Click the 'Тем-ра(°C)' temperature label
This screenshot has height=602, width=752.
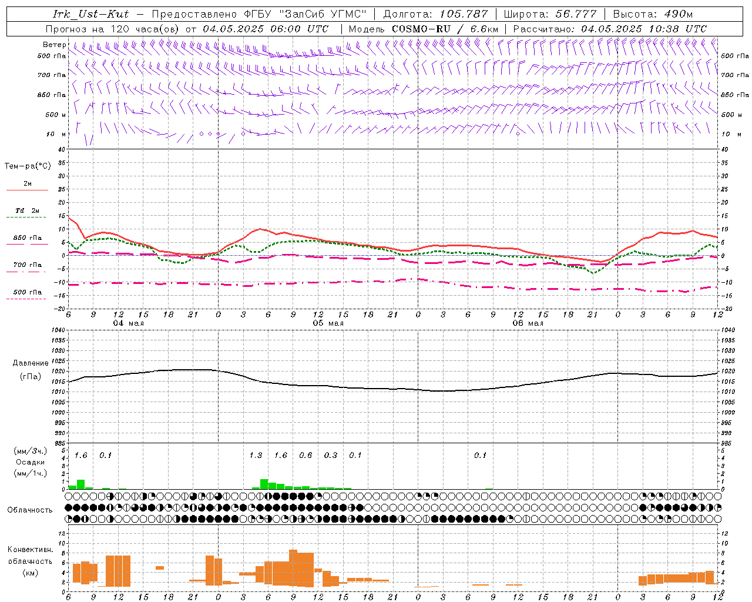28,166
